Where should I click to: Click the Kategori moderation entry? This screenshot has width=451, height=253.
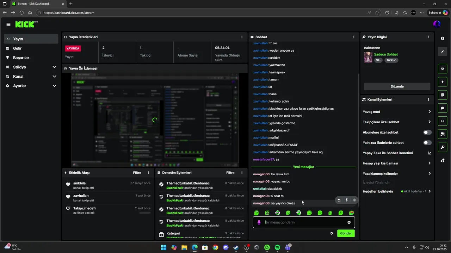(201, 235)
